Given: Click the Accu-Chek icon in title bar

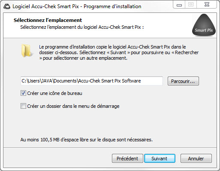Looking at the screenshot, I should (x=7, y=6).
